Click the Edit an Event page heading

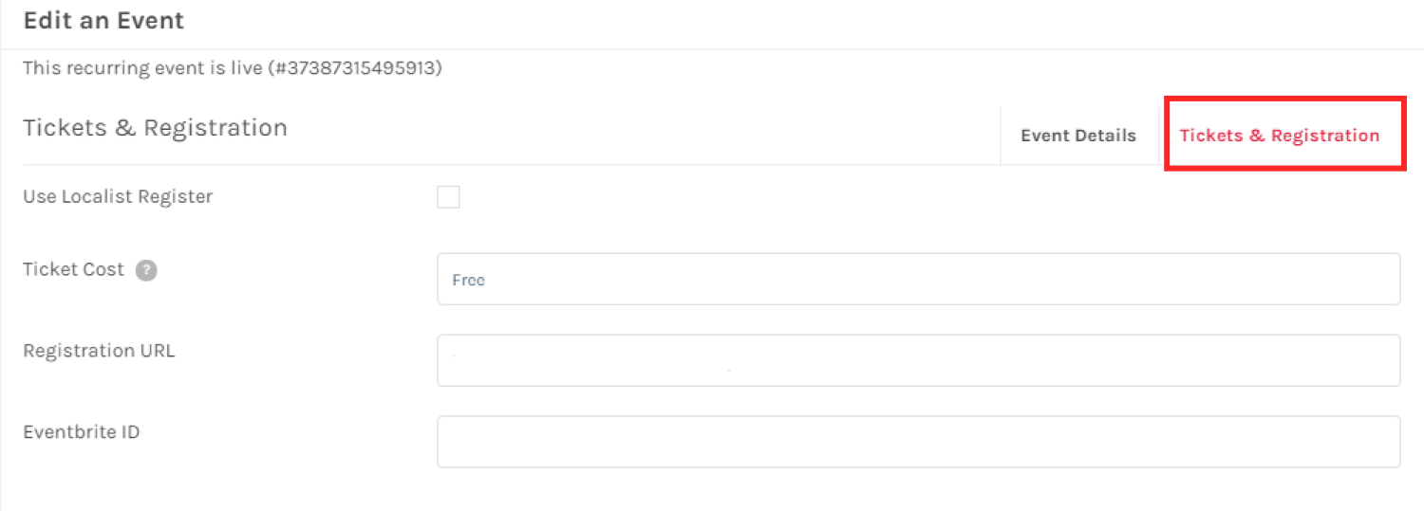tap(103, 20)
